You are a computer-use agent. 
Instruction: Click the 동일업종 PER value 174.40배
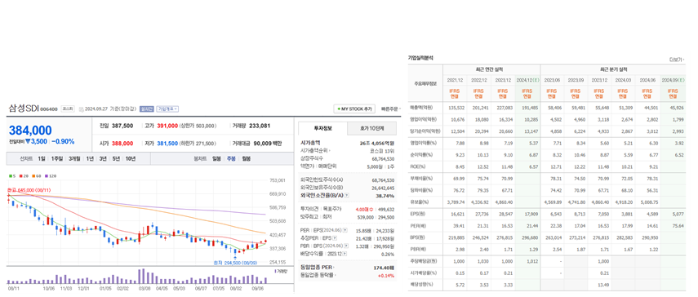[383, 268]
